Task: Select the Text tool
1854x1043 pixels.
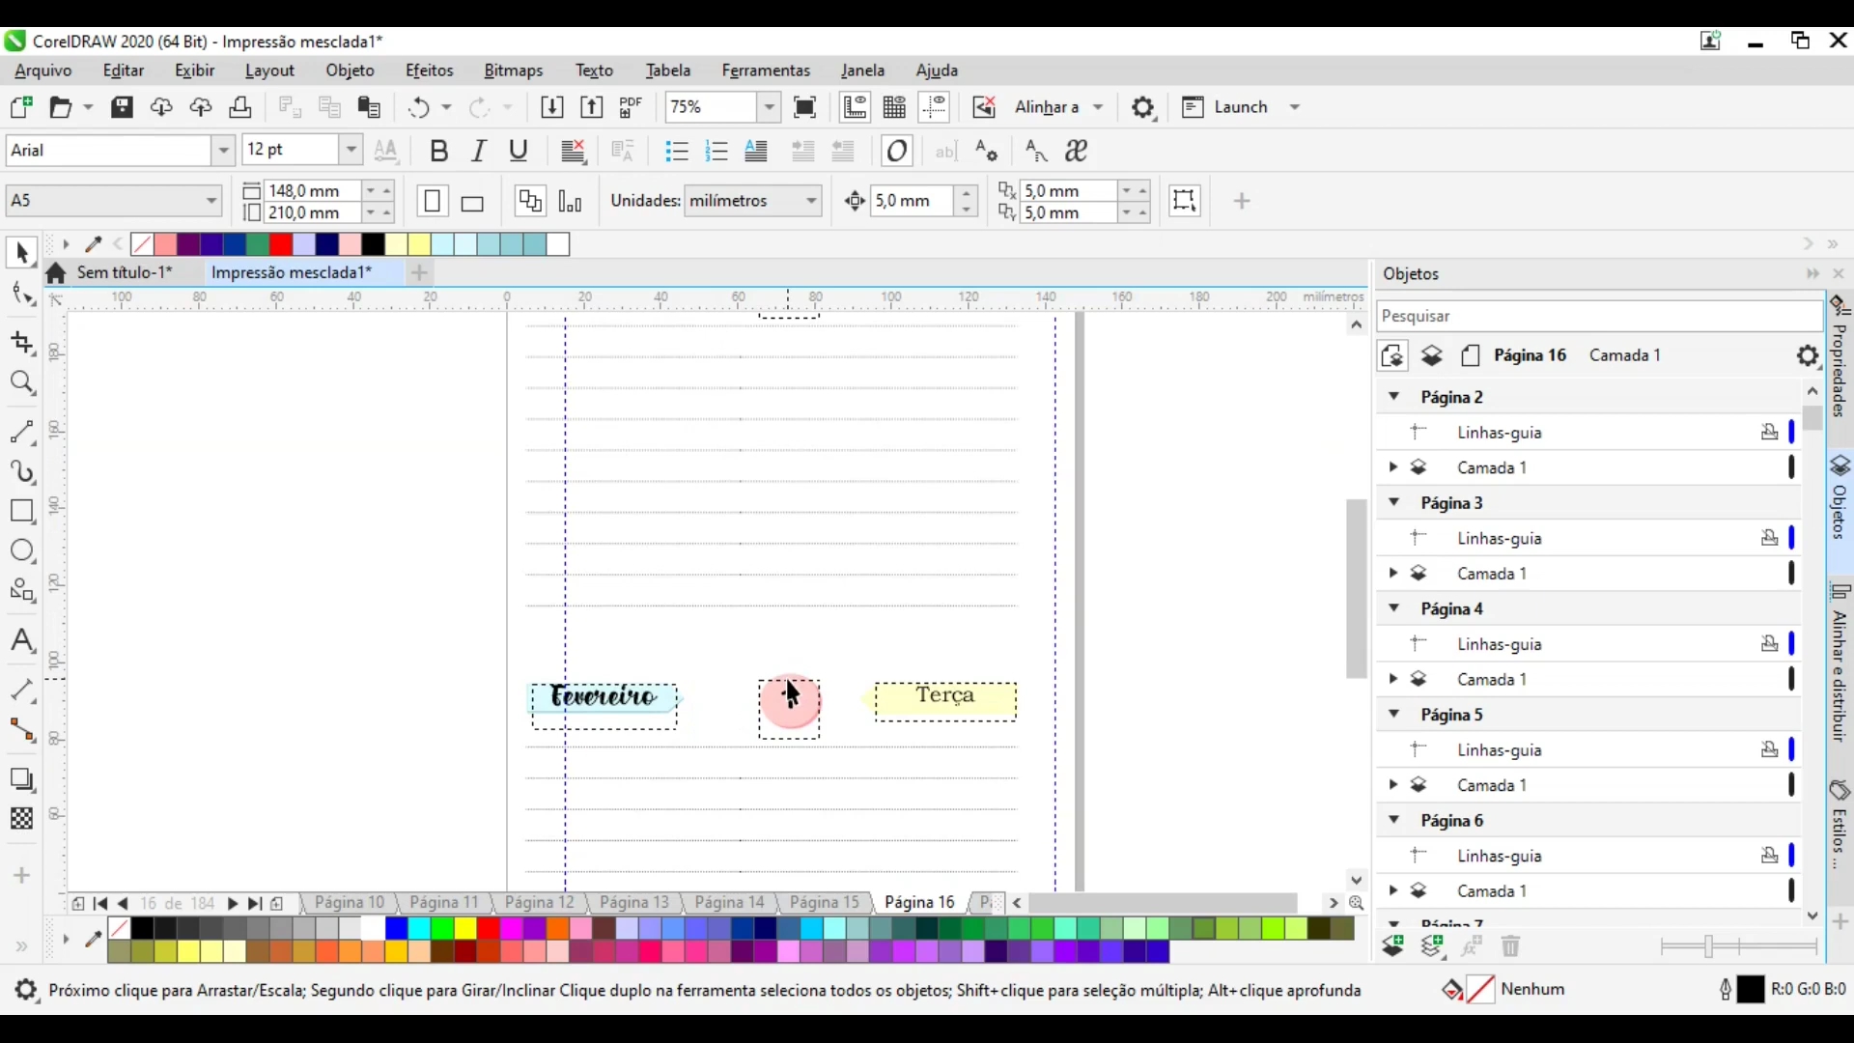Action: pos(22,640)
